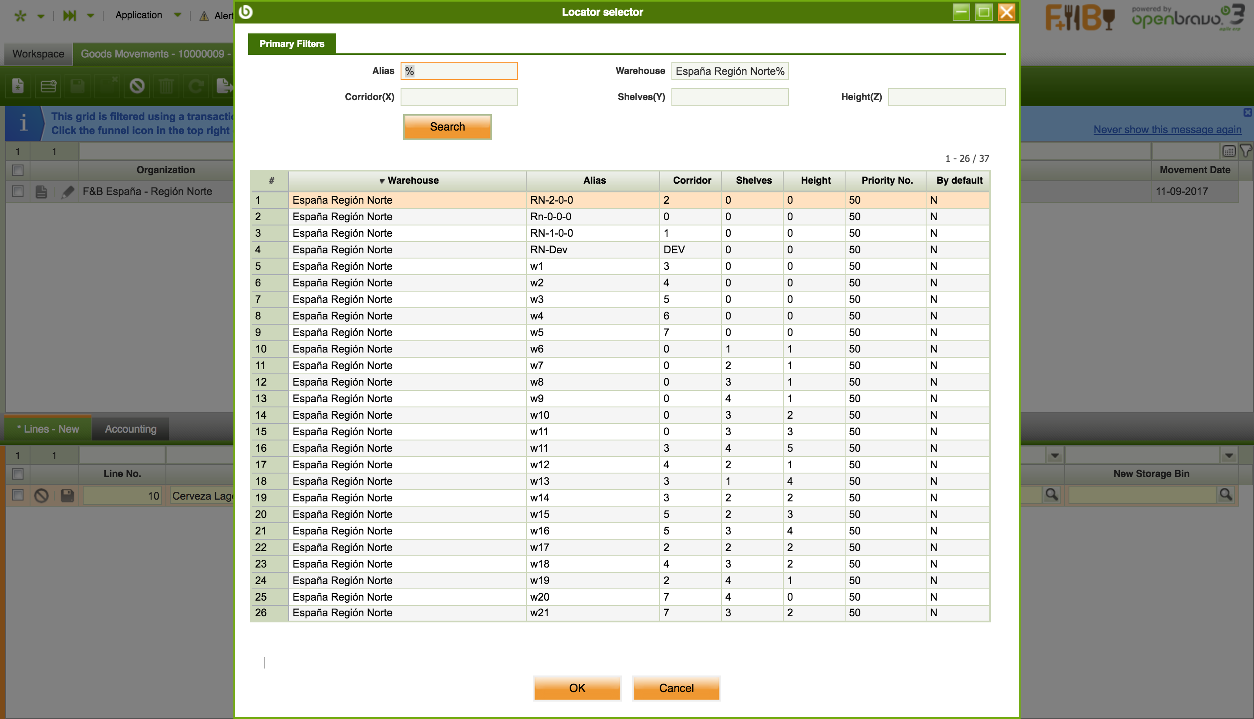Click the cancel changes circle-slash toolbar icon
This screenshot has width=1254, height=719.
(x=137, y=87)
